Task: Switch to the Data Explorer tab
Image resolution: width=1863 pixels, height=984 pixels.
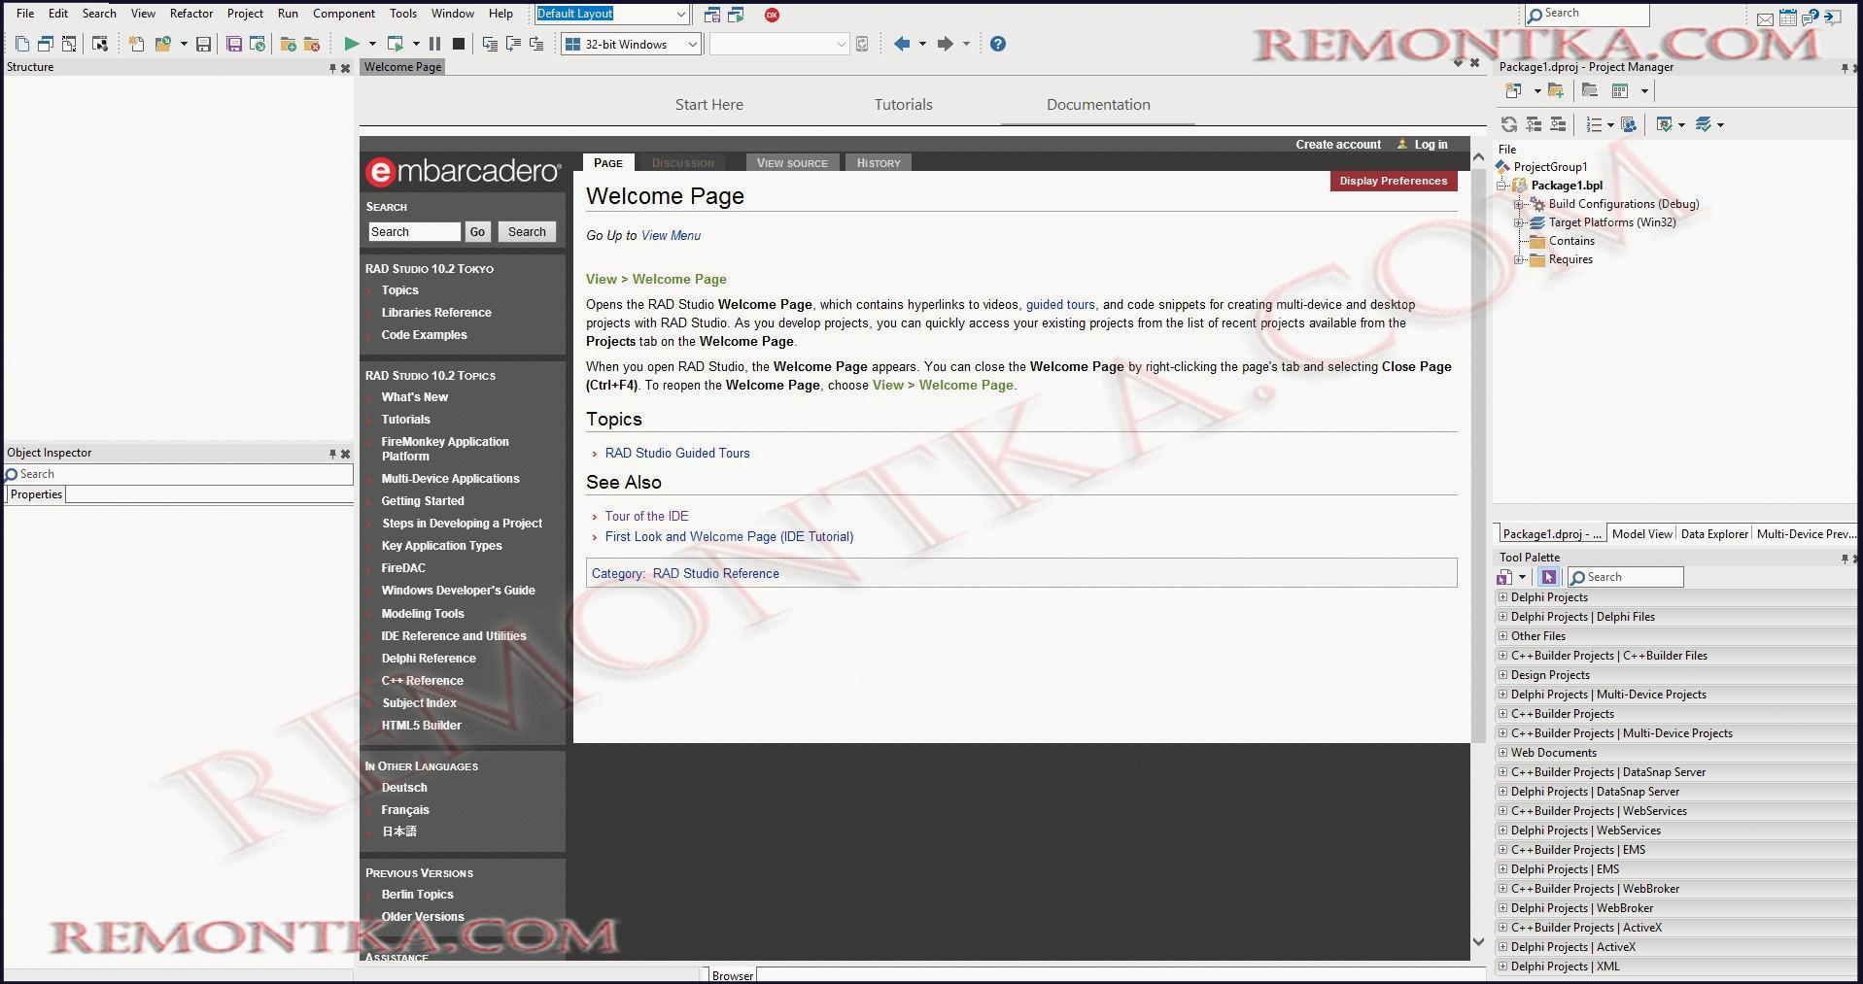Action: pyautogui.click(x=1714, y=534)
